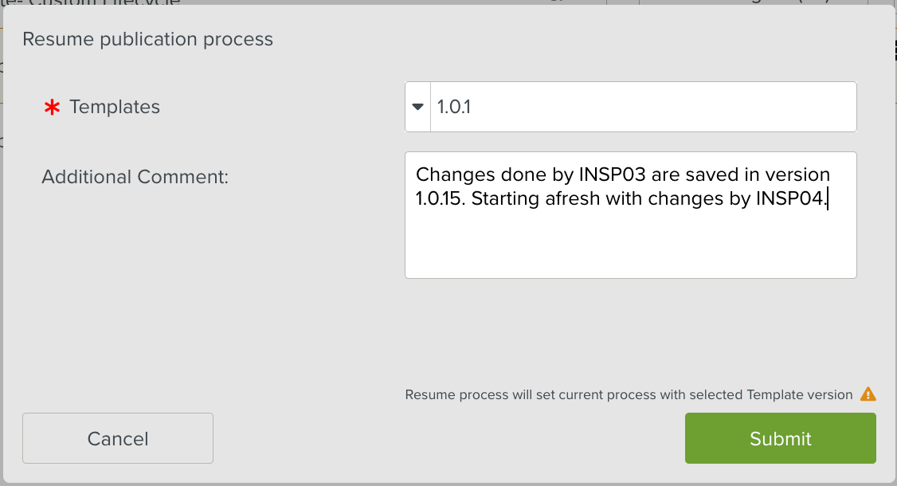Open the Templates dropdown arrow
Image resolution: width=897 pixels, height=486 pixels.
click(417, 107)
